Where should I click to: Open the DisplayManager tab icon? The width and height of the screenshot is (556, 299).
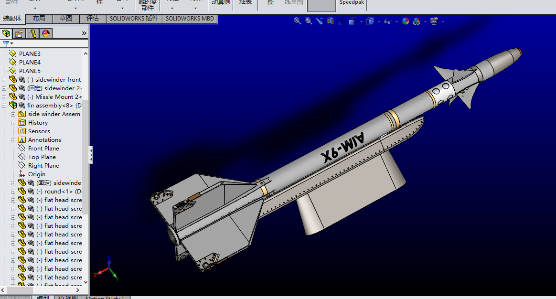(46, 33)
